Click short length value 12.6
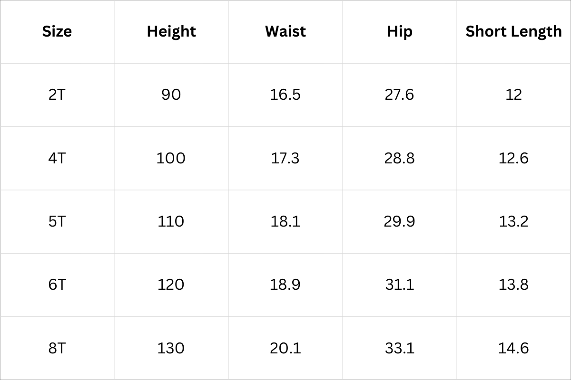 (x=513, y=158)
